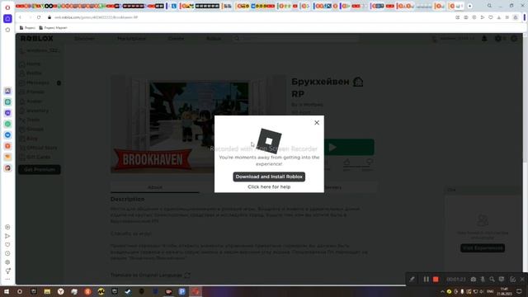Image resolution: width=528 pixels, height=297 pixels.
Task: Open a new browser tab
Action: click(x=469, y=6)
